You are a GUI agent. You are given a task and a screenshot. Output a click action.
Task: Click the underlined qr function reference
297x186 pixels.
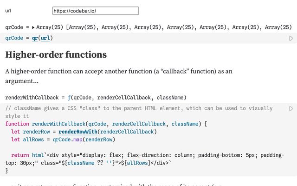tap(35, 38)
